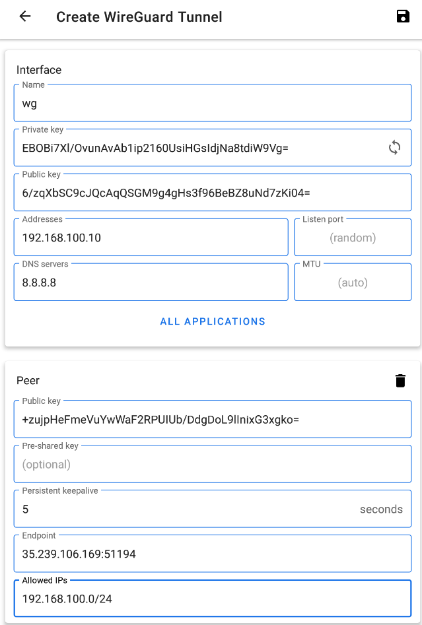
Task: Click the MTU input field
Action: (352, 282)
